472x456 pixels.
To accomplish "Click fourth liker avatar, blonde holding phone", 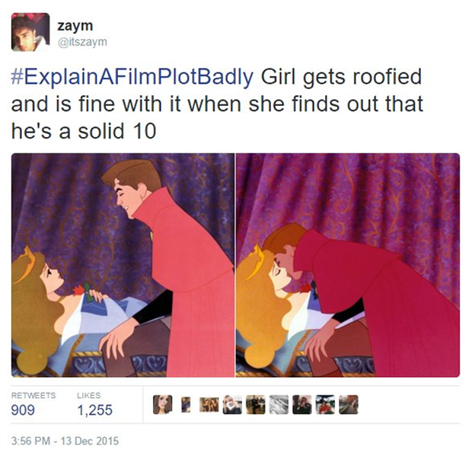I will coord(232,404).
